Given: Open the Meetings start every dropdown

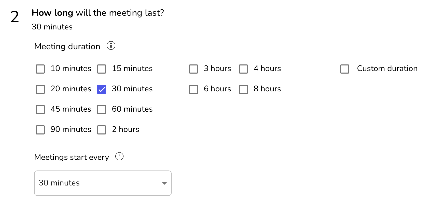Looking at the screenshot, I should pyautogui.click(x=103, y=183).
